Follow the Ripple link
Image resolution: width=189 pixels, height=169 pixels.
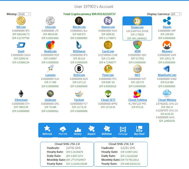click(167, 27)
